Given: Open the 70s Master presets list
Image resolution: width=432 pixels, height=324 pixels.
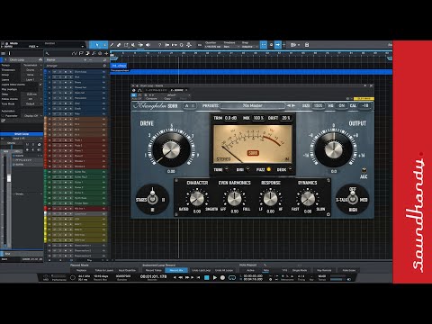Looking at the screenshot, I should pyautogui.click(x=252, y=105).
